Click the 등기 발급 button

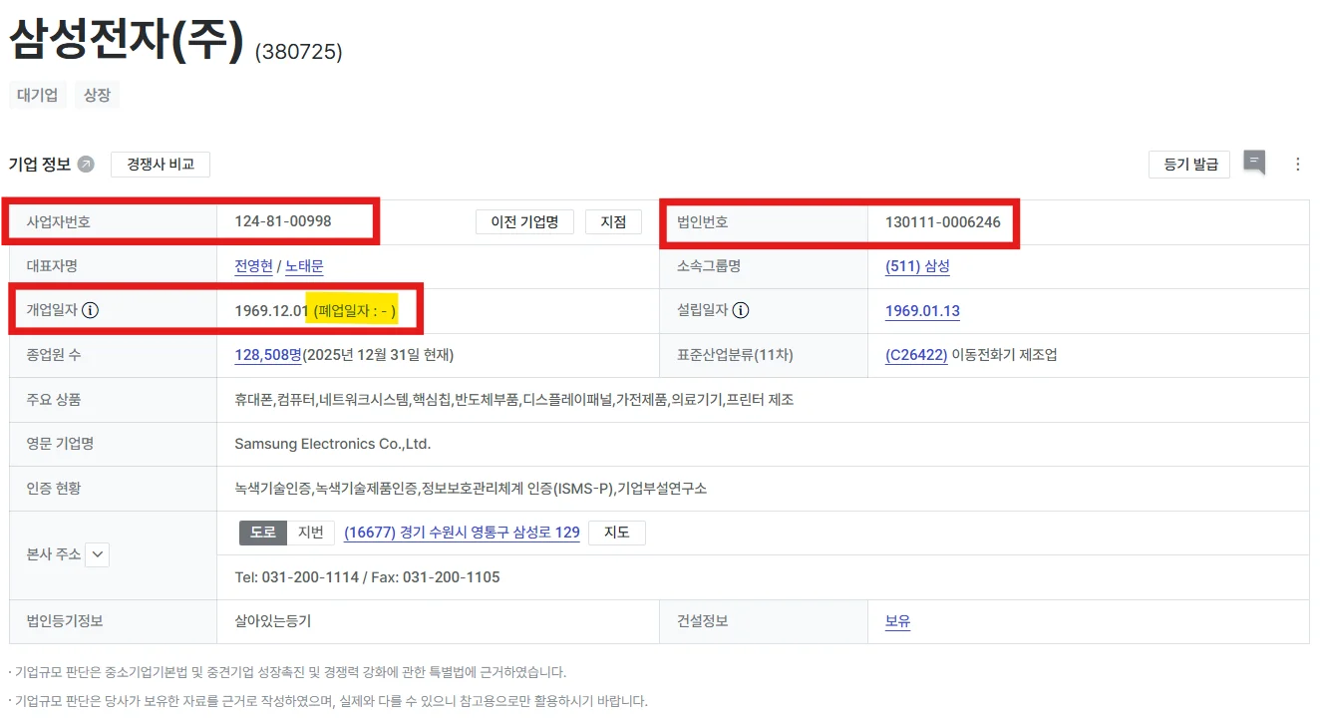coord(1189,165)
